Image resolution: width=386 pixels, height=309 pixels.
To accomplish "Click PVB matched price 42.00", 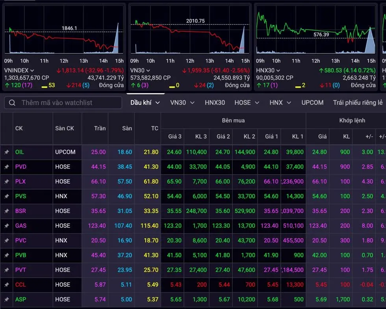I will coord(319,255).
